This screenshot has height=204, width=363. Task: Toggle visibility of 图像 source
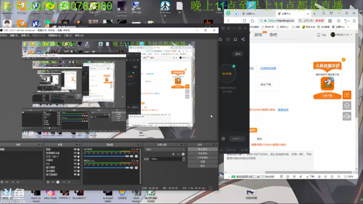75,150
